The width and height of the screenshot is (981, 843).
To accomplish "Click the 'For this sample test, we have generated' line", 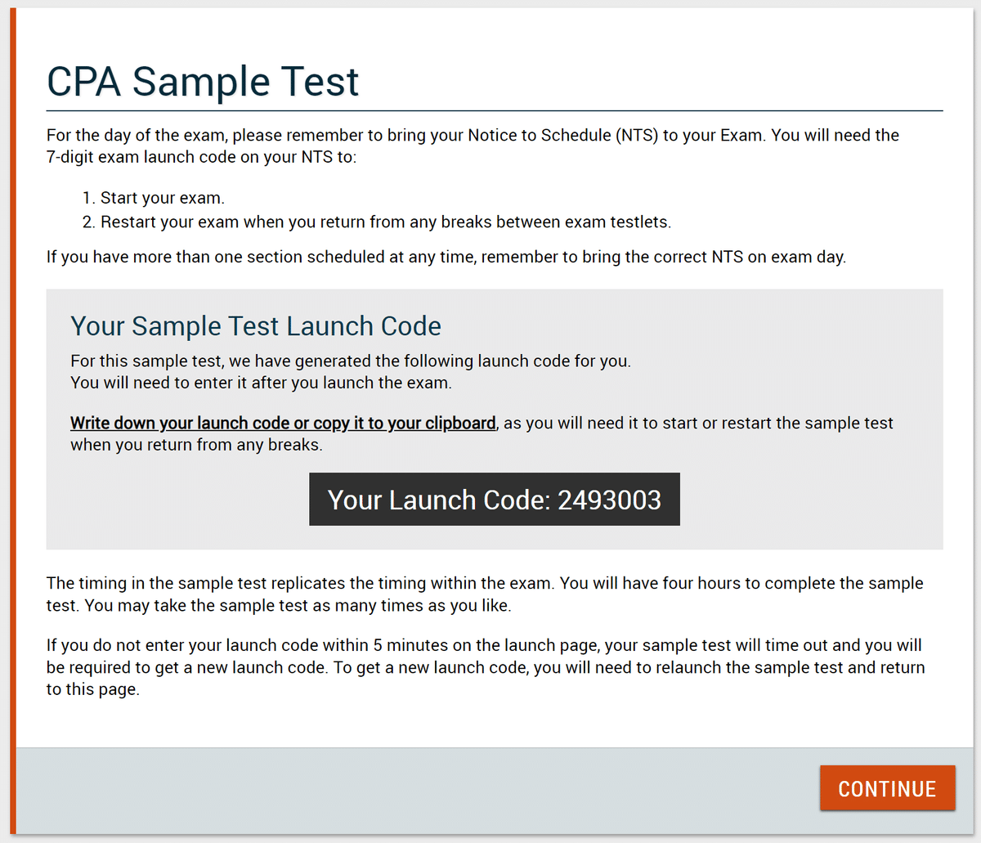I will (x=350, y=361).
